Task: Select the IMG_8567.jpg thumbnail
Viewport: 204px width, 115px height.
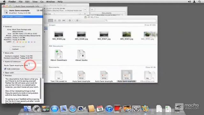Action: [104, 34]
